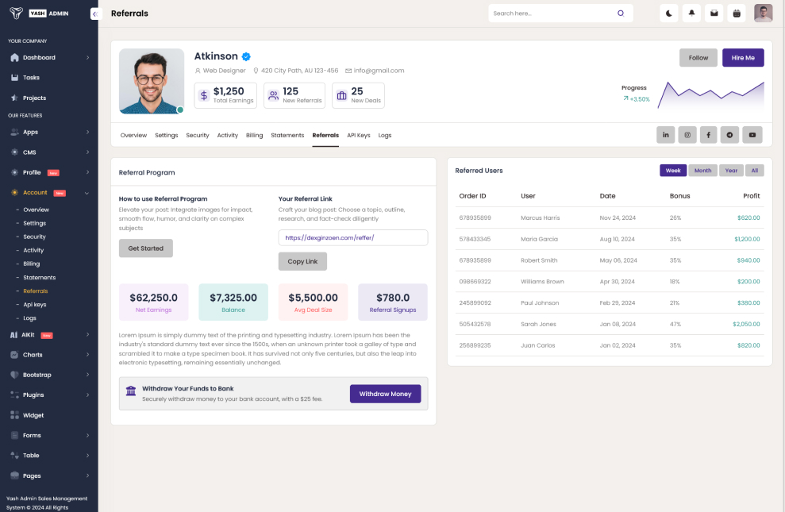785x512 pixels.
Task: Click the Balance teal stat card
Action: pos(233,302)
